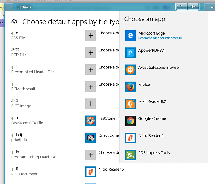Click Choose a default text for .pbs
The height and width of the screenshot is (184, 215).
click(x=109, y=33)
